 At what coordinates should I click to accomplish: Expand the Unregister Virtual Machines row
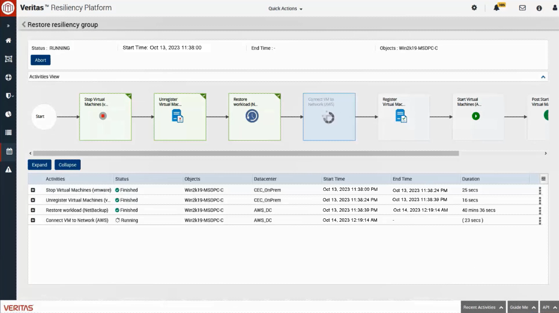point(33,200)
